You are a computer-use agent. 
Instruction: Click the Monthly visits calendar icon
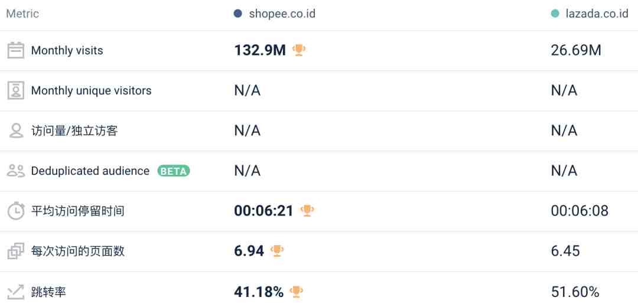pyautogui.click(x=16, y=50)
